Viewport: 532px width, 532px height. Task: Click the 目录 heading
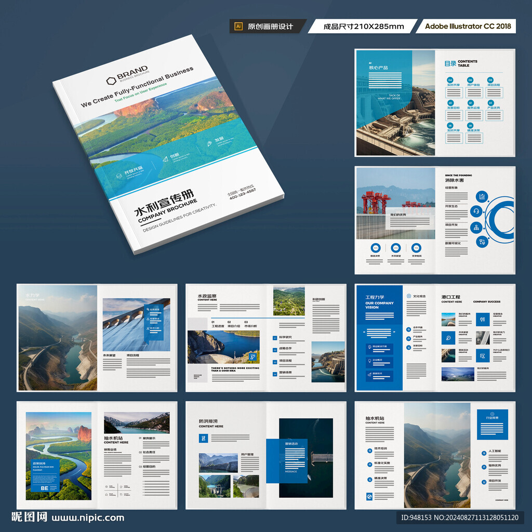tap(450, 63)
